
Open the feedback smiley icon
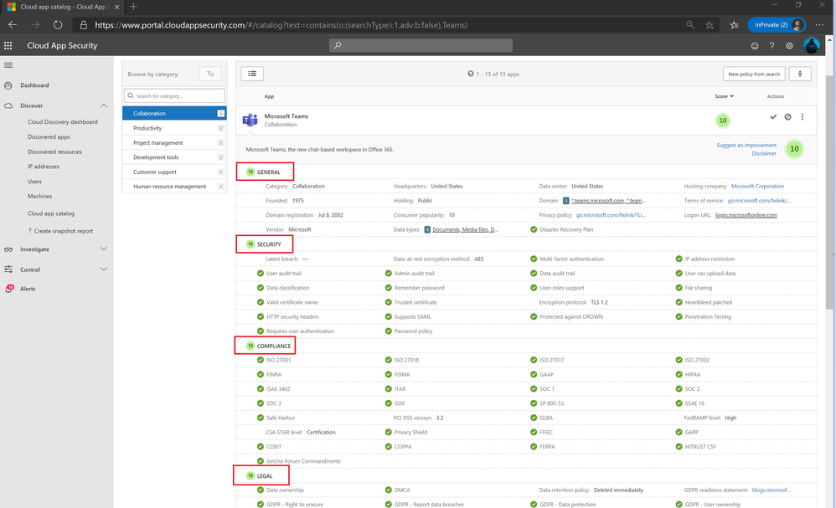pyautogui.click(x=755, y=46)
